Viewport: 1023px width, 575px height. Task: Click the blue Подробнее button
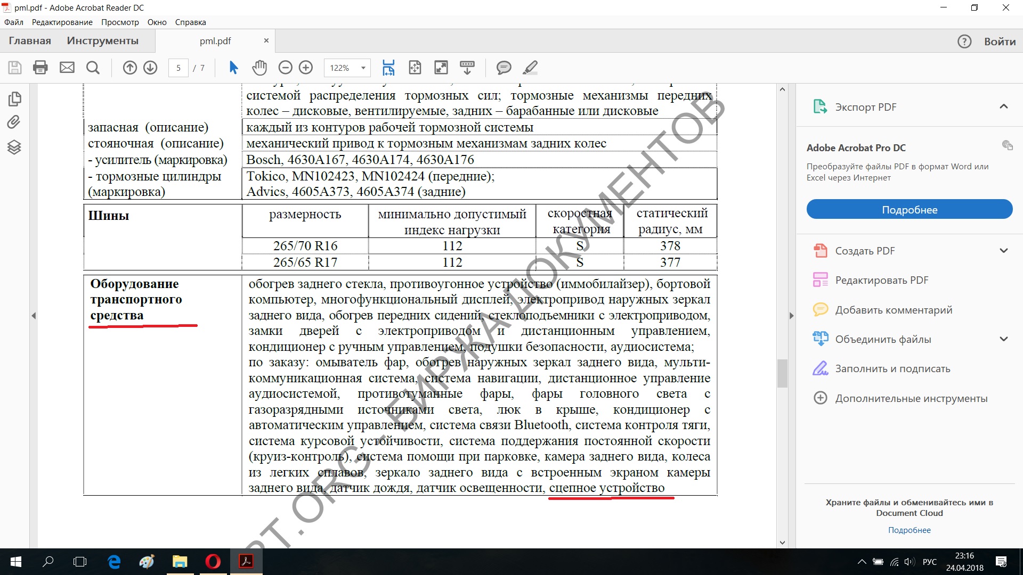pos(910,210)
